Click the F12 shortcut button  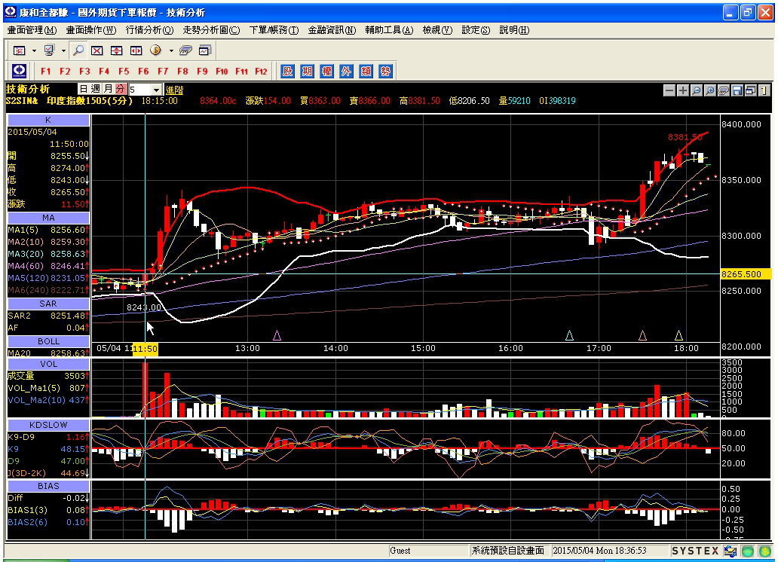(261, 71)
